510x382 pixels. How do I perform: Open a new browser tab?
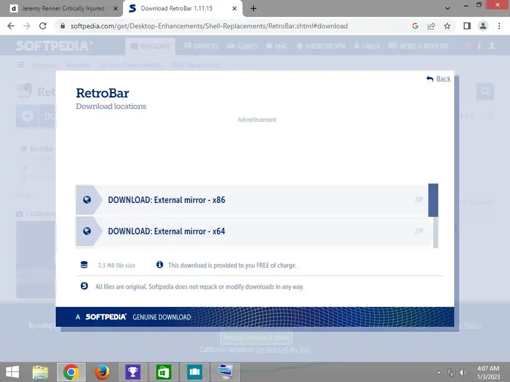click(x=254, y=8)
